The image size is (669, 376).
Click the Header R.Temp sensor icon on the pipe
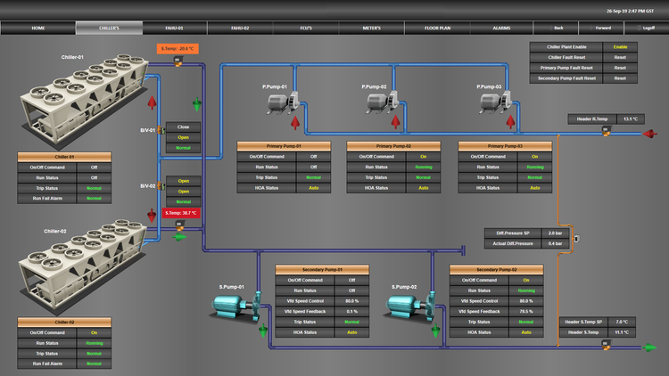coord(606,130)
